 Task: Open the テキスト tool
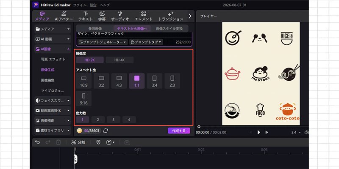(x=86, y=16)
